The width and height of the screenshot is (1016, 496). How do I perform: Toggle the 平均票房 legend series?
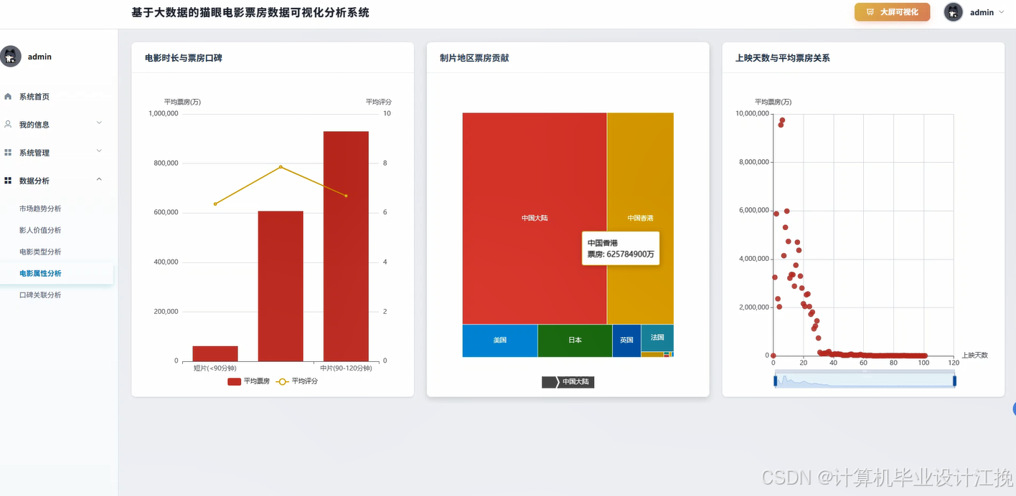248,381
